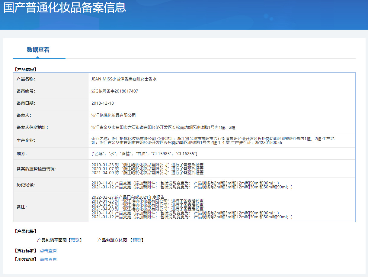Click the 备案编号 row label
The height and width of the screenshot is (277, 368).
(x=26, y=91)
